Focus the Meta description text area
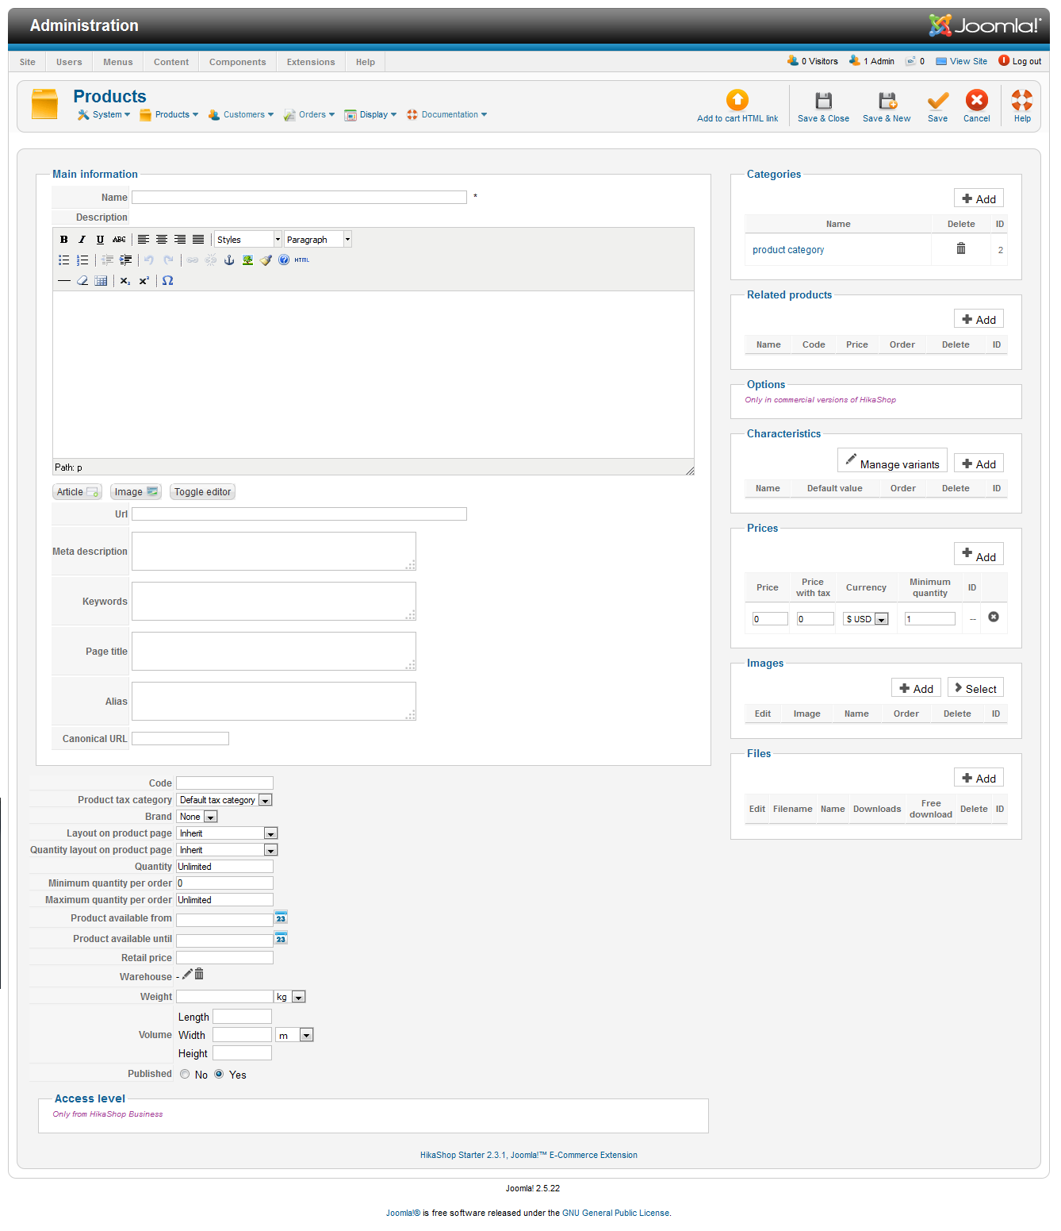Viewport: 1061px width, 1231px height. coord(274,551)
